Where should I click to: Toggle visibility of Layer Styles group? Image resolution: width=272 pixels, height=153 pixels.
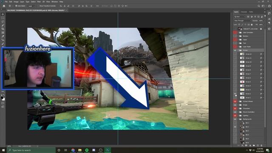(235, 47)
